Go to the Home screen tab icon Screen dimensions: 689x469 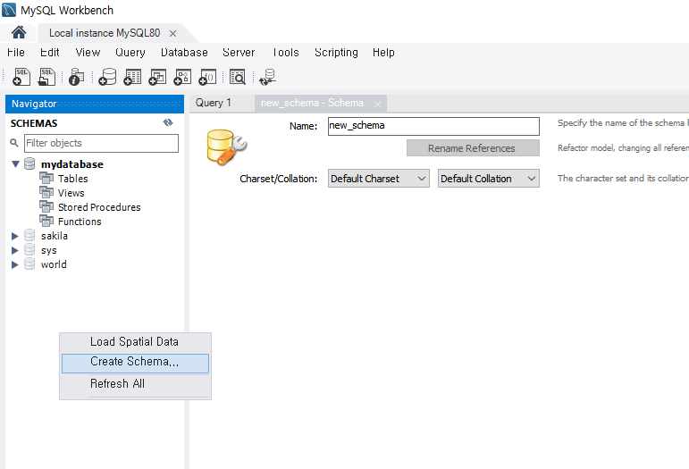tap(19, 32)
